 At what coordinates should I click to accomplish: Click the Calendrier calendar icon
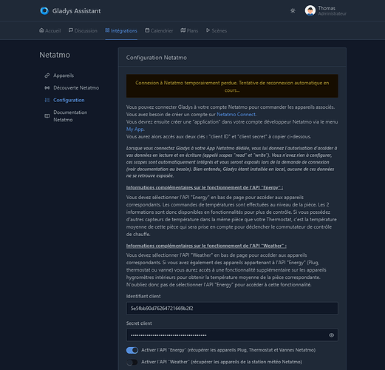(147, 30)
